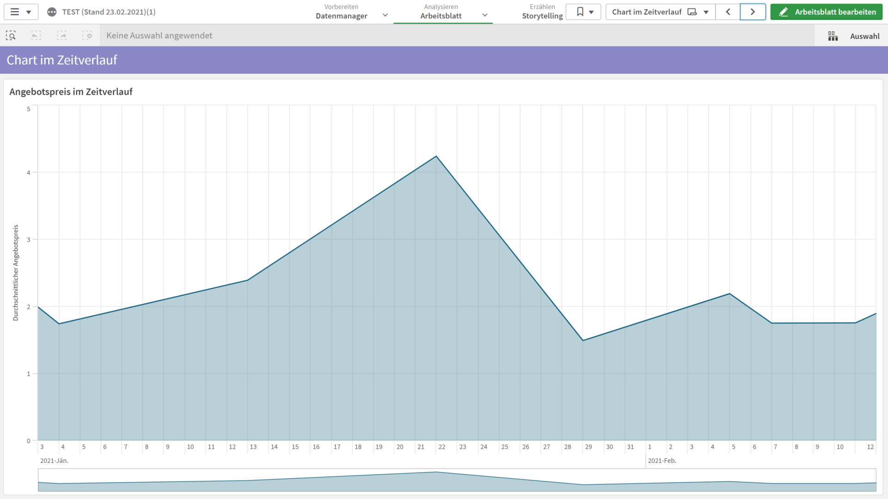Step back in selections
The height and width of the screenshot is (499, 888).
click(36, 36)
